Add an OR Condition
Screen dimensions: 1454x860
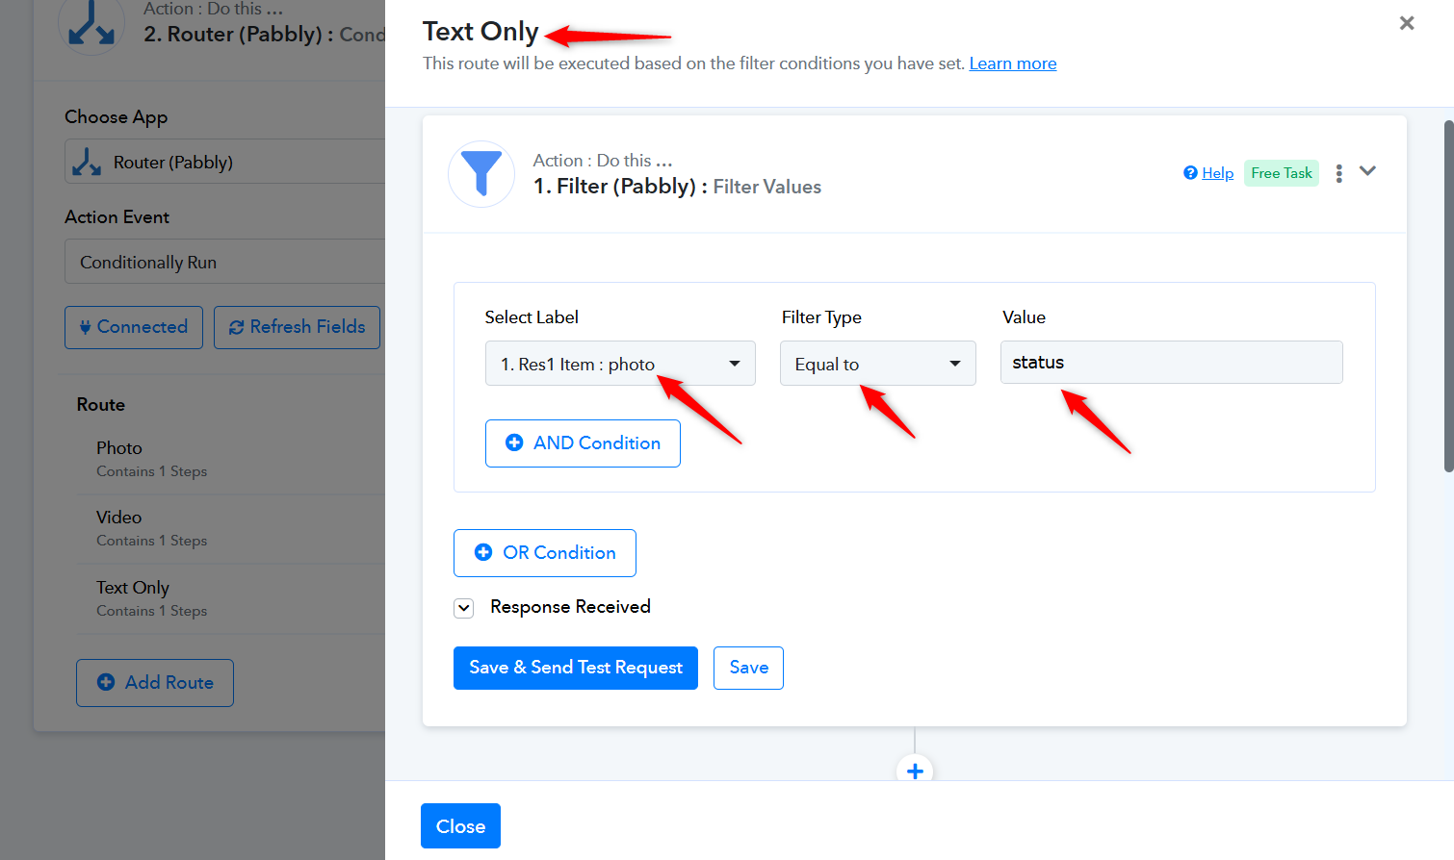click(544, 553)
